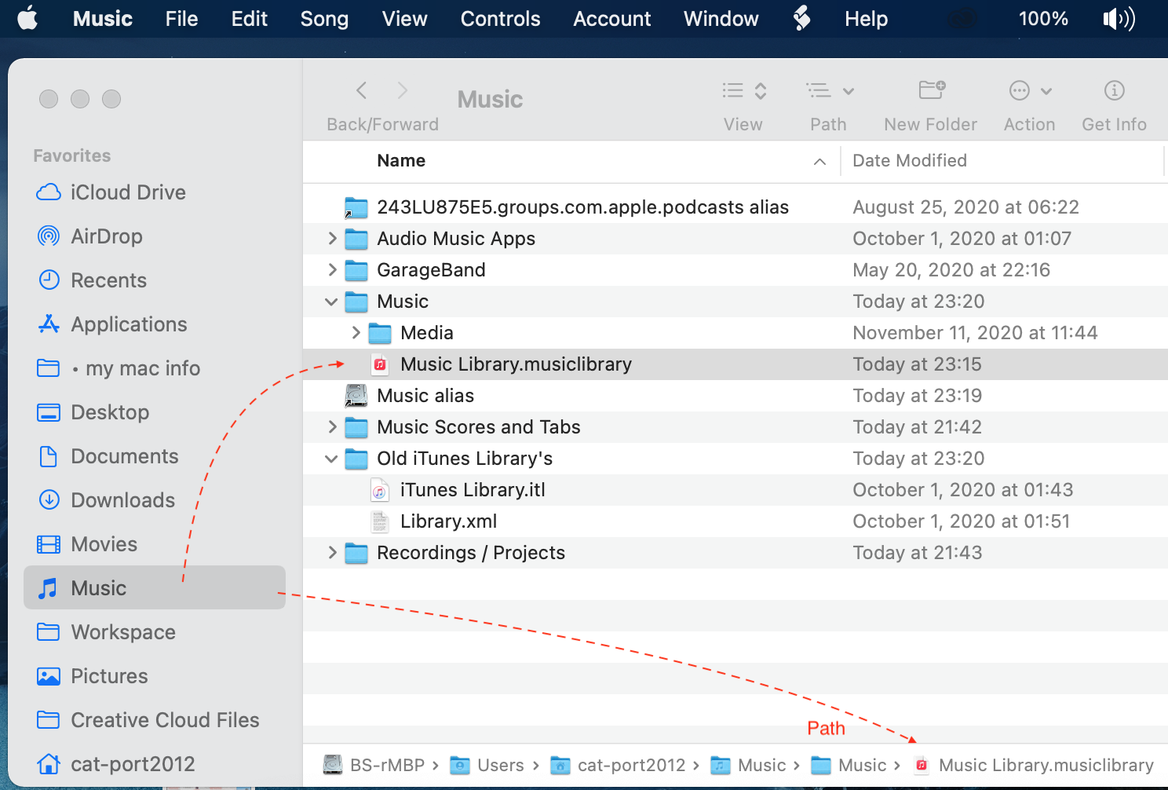The height and width of the screenshot is (790, 1168).
Task: Select iTunes Library.itl file
Action: click(x=735, y=490)
